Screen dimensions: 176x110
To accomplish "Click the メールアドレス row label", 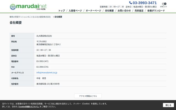I will [18, 73].
